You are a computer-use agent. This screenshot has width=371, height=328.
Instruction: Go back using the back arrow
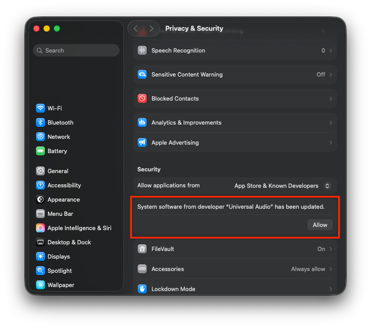pos(136,28)
